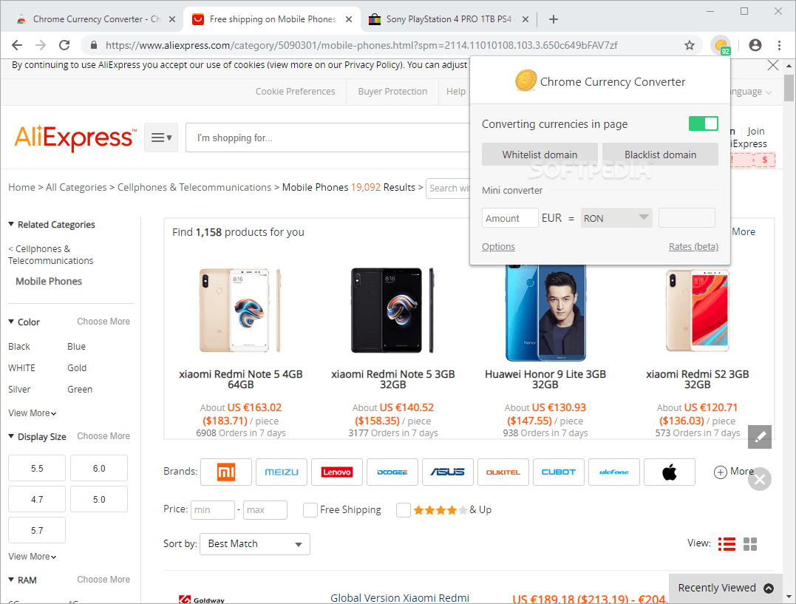
Task: Open Rates (beta) link
Action: pos(693,246)
